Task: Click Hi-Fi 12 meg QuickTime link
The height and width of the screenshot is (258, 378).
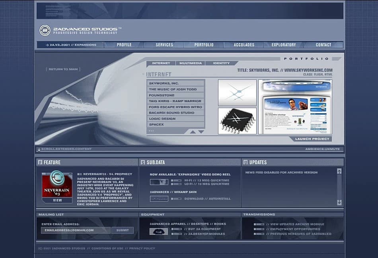Action: (x=207, y=180)
